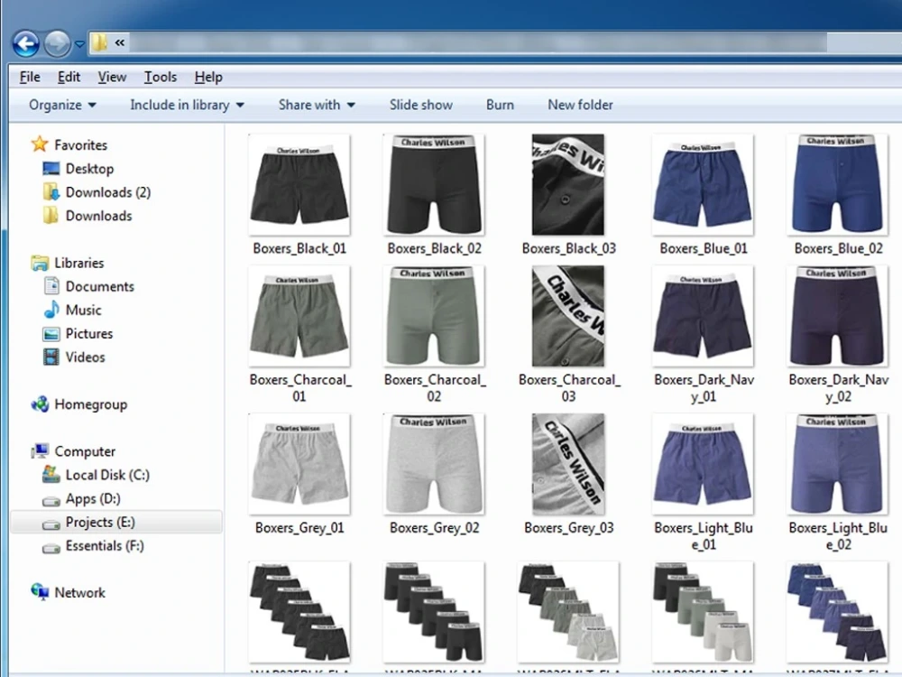Image resolution: width=902 pixels, height=677 pixels.
Task: Click the "Boxers_Light_Blue_02" file name
Action: (838, 536)
